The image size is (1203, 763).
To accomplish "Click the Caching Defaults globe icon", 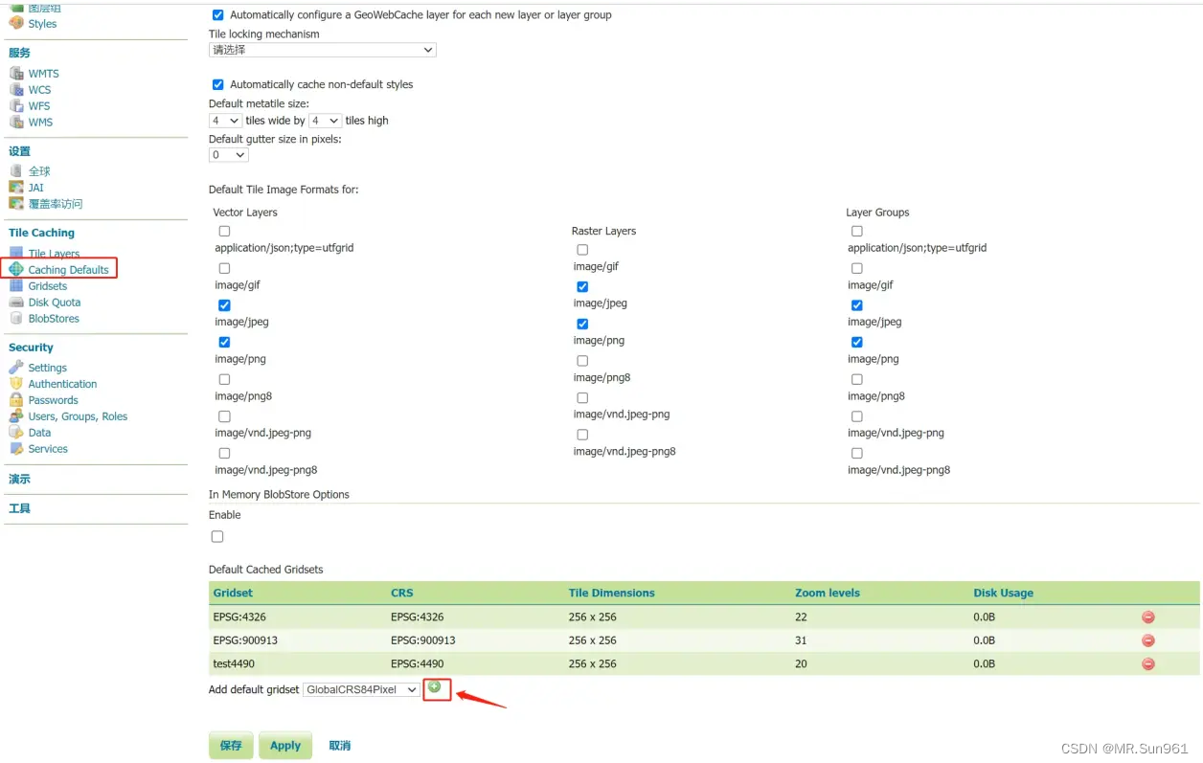I will click(16, 269).
